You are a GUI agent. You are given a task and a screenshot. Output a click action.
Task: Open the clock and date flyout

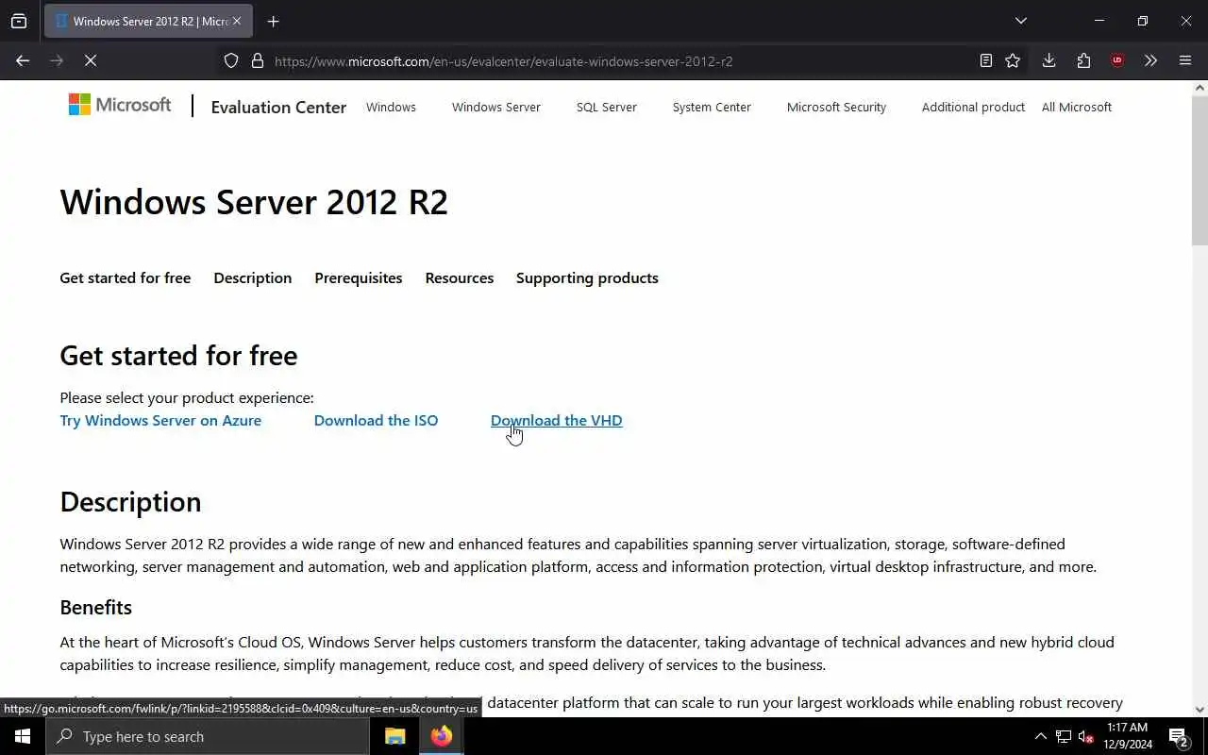1128,736
